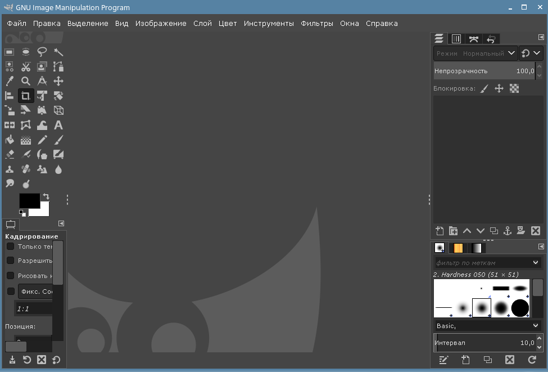Screen dimensions: 548x372
Task: Open the Brushes dock tab configuration menu
Action: 541,246
